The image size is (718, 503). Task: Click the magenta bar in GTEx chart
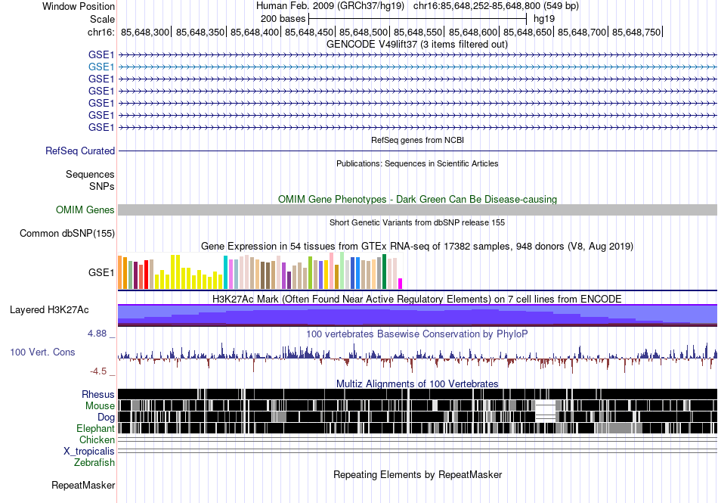click(401, 284)
